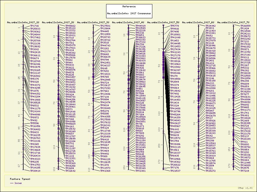Click the purple locus legend line swatch

pyautogui.click(x=12, y=183)
